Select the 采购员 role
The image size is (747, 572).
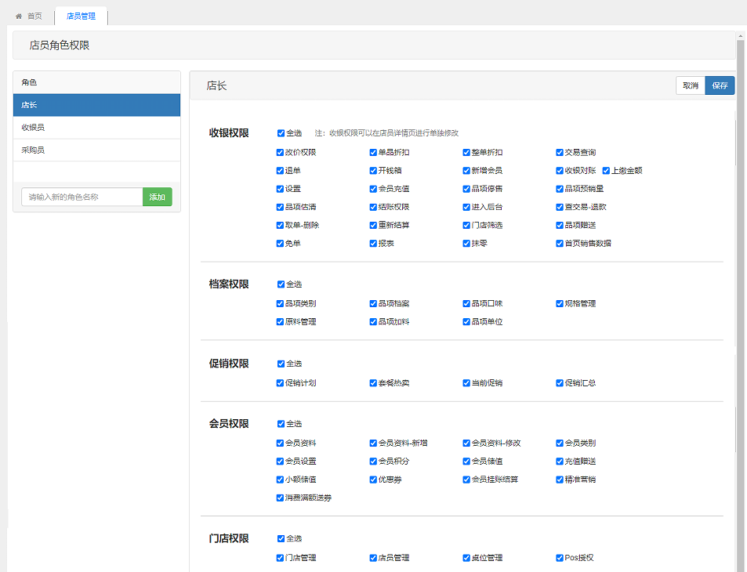(x=96, y=150)
